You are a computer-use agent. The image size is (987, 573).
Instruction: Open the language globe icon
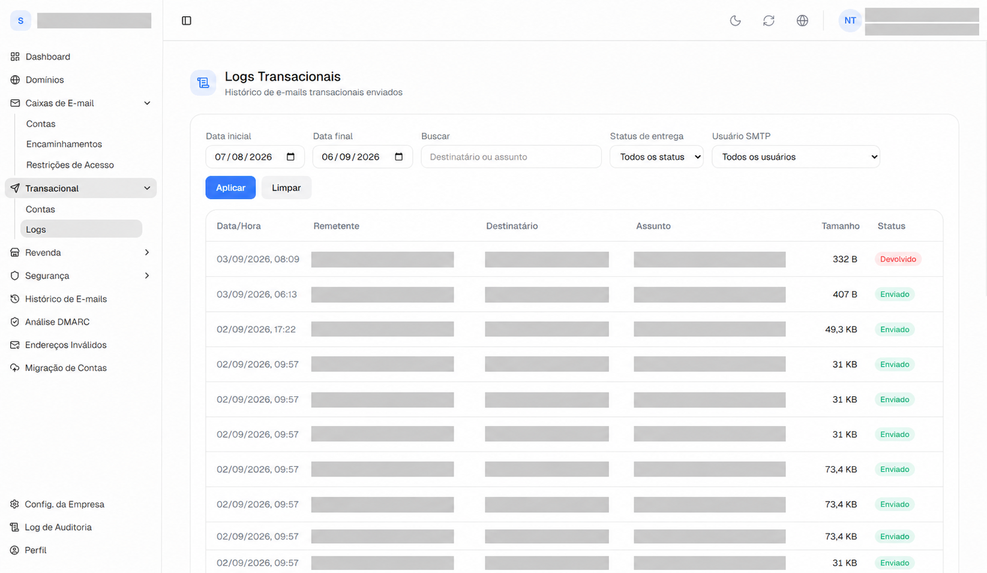pos(802,20)
